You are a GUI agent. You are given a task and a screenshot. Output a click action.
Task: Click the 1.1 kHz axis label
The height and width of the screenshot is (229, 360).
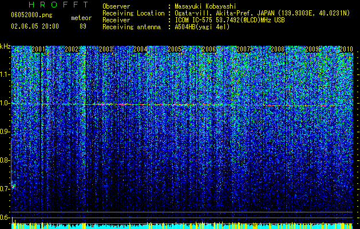point(5,75)
